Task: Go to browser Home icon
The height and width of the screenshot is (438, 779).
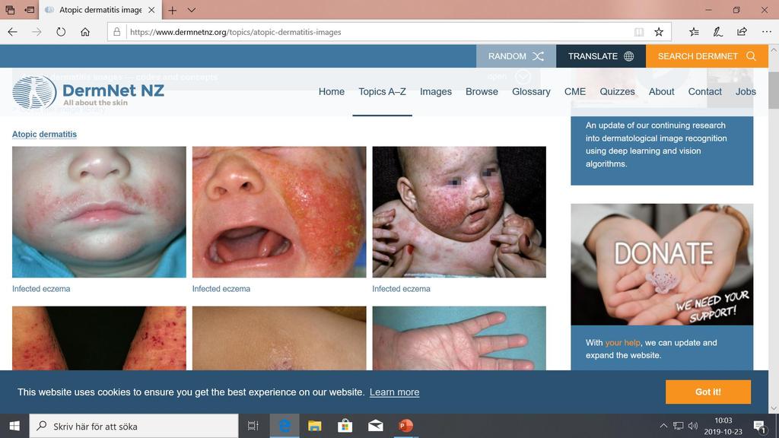Action: (x=85, y=32)
